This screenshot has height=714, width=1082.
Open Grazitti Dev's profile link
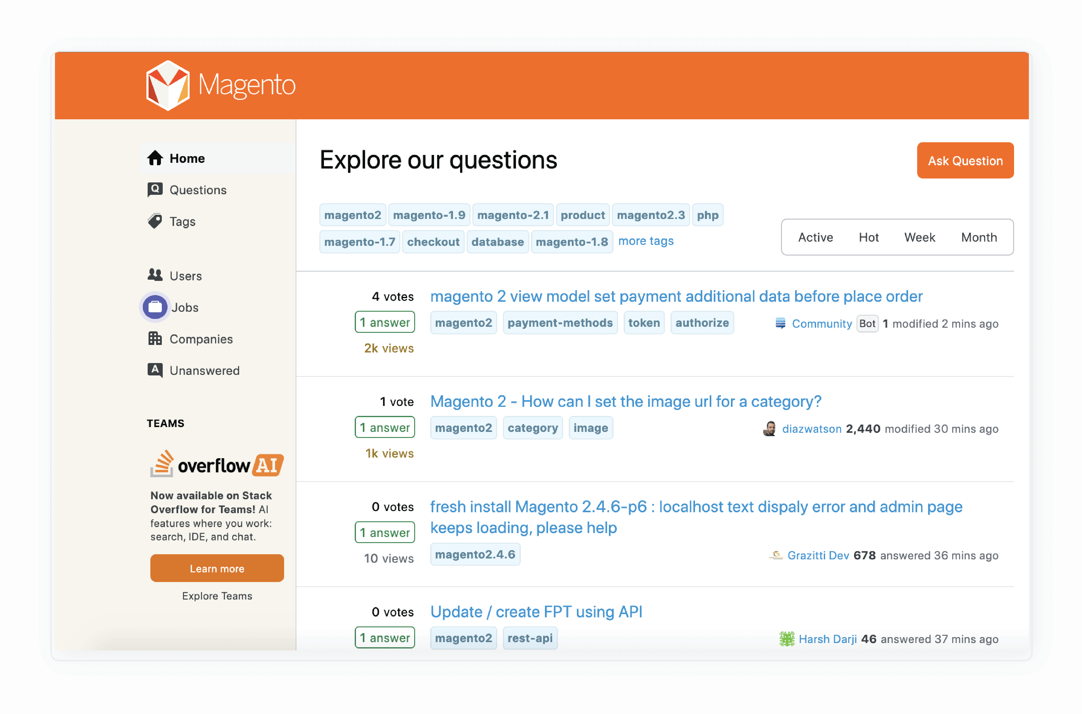click(818, 555)
